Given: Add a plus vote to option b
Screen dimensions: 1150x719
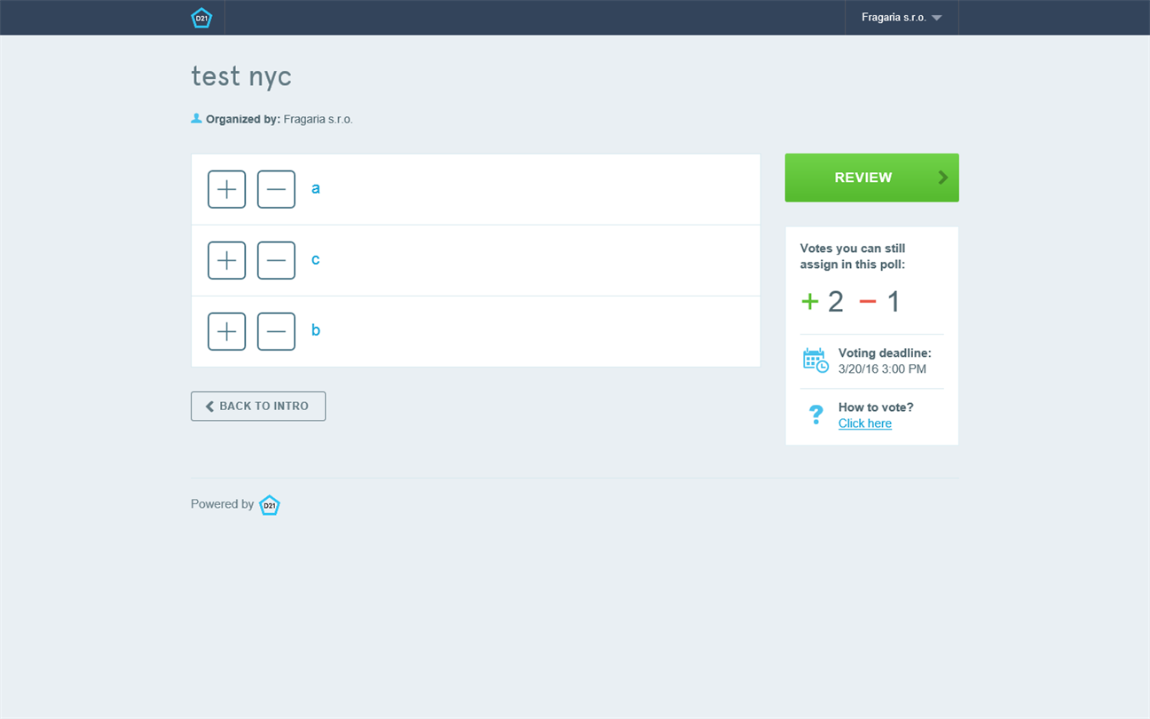Looking at the screenshot, I should 226,331.
